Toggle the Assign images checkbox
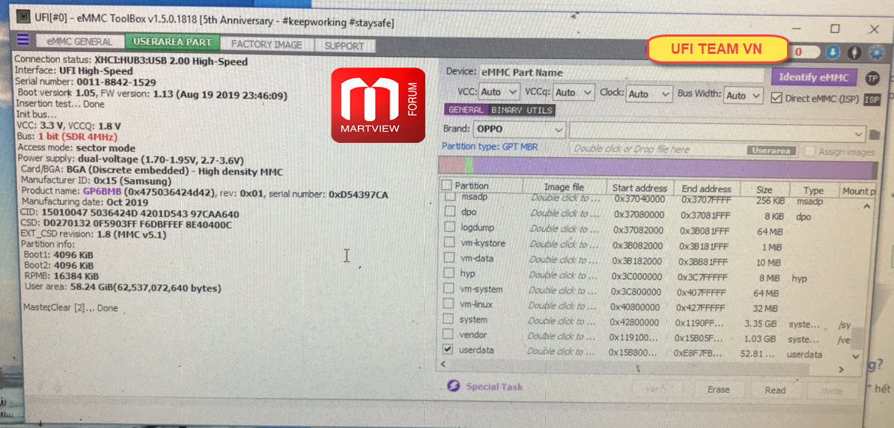This screenshot has height=428, width=894. [809, 152]
